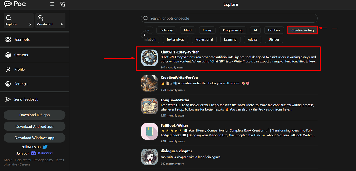This screenshot has width=356, height=171.
Task: Open the Discord link icon
Action: tap(34, 153)
